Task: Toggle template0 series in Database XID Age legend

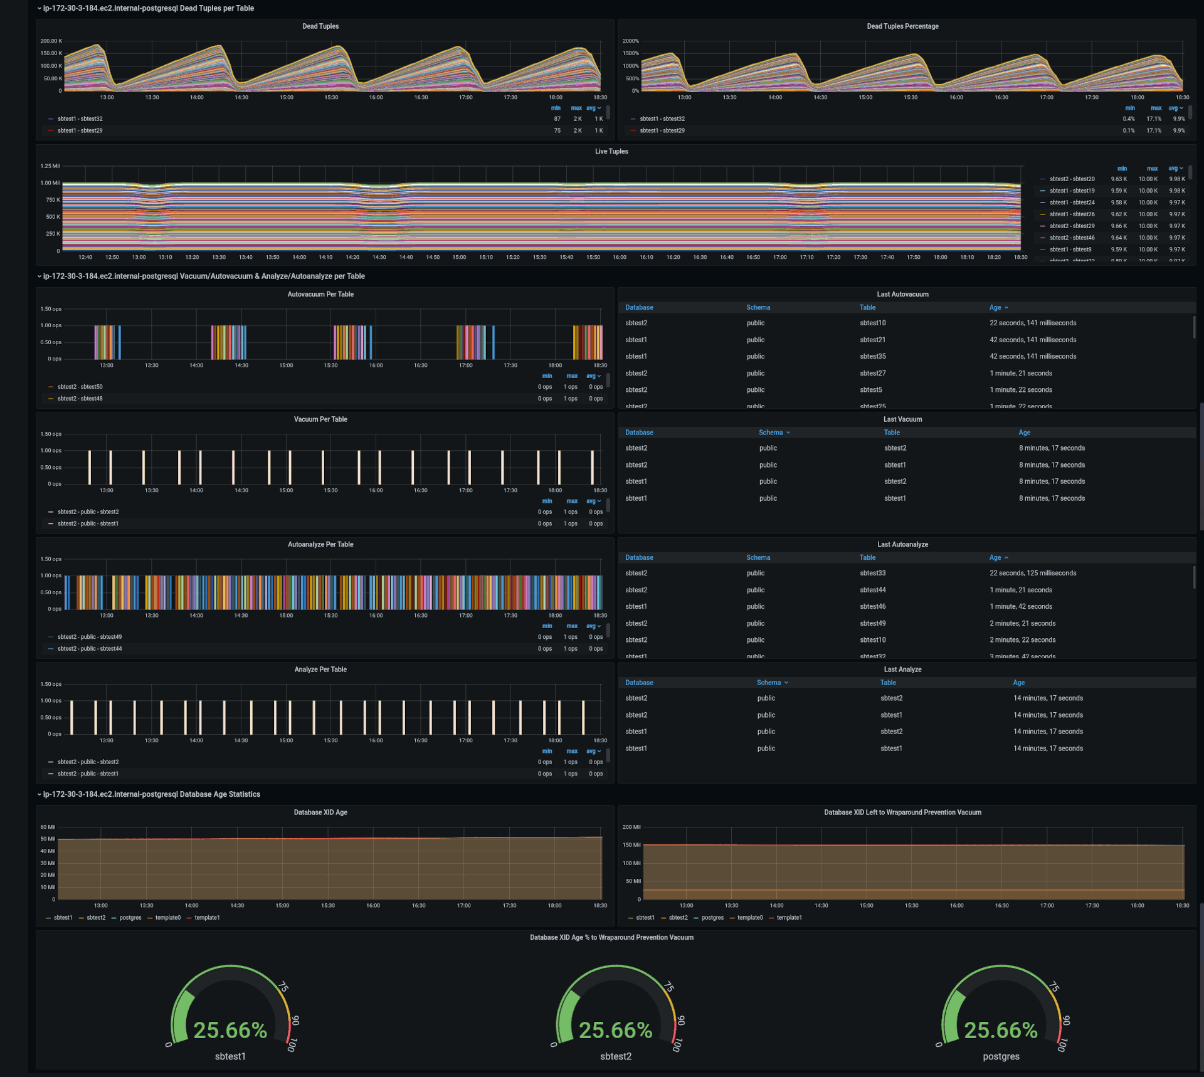Action: point(167,918)
